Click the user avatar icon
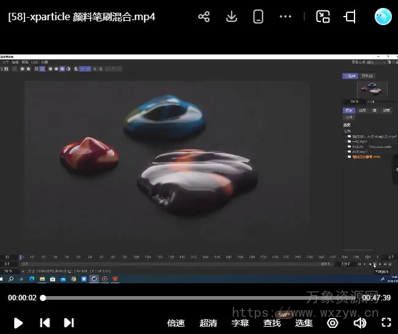 (383, 17)
